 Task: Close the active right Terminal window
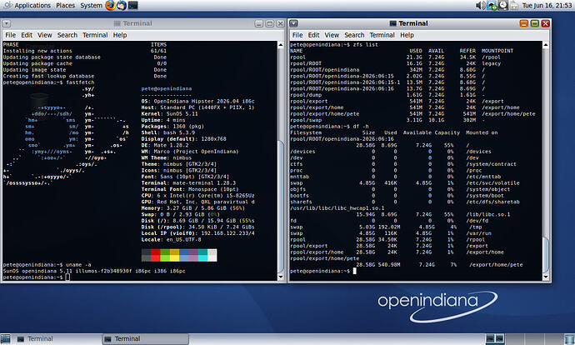[545, 23]
